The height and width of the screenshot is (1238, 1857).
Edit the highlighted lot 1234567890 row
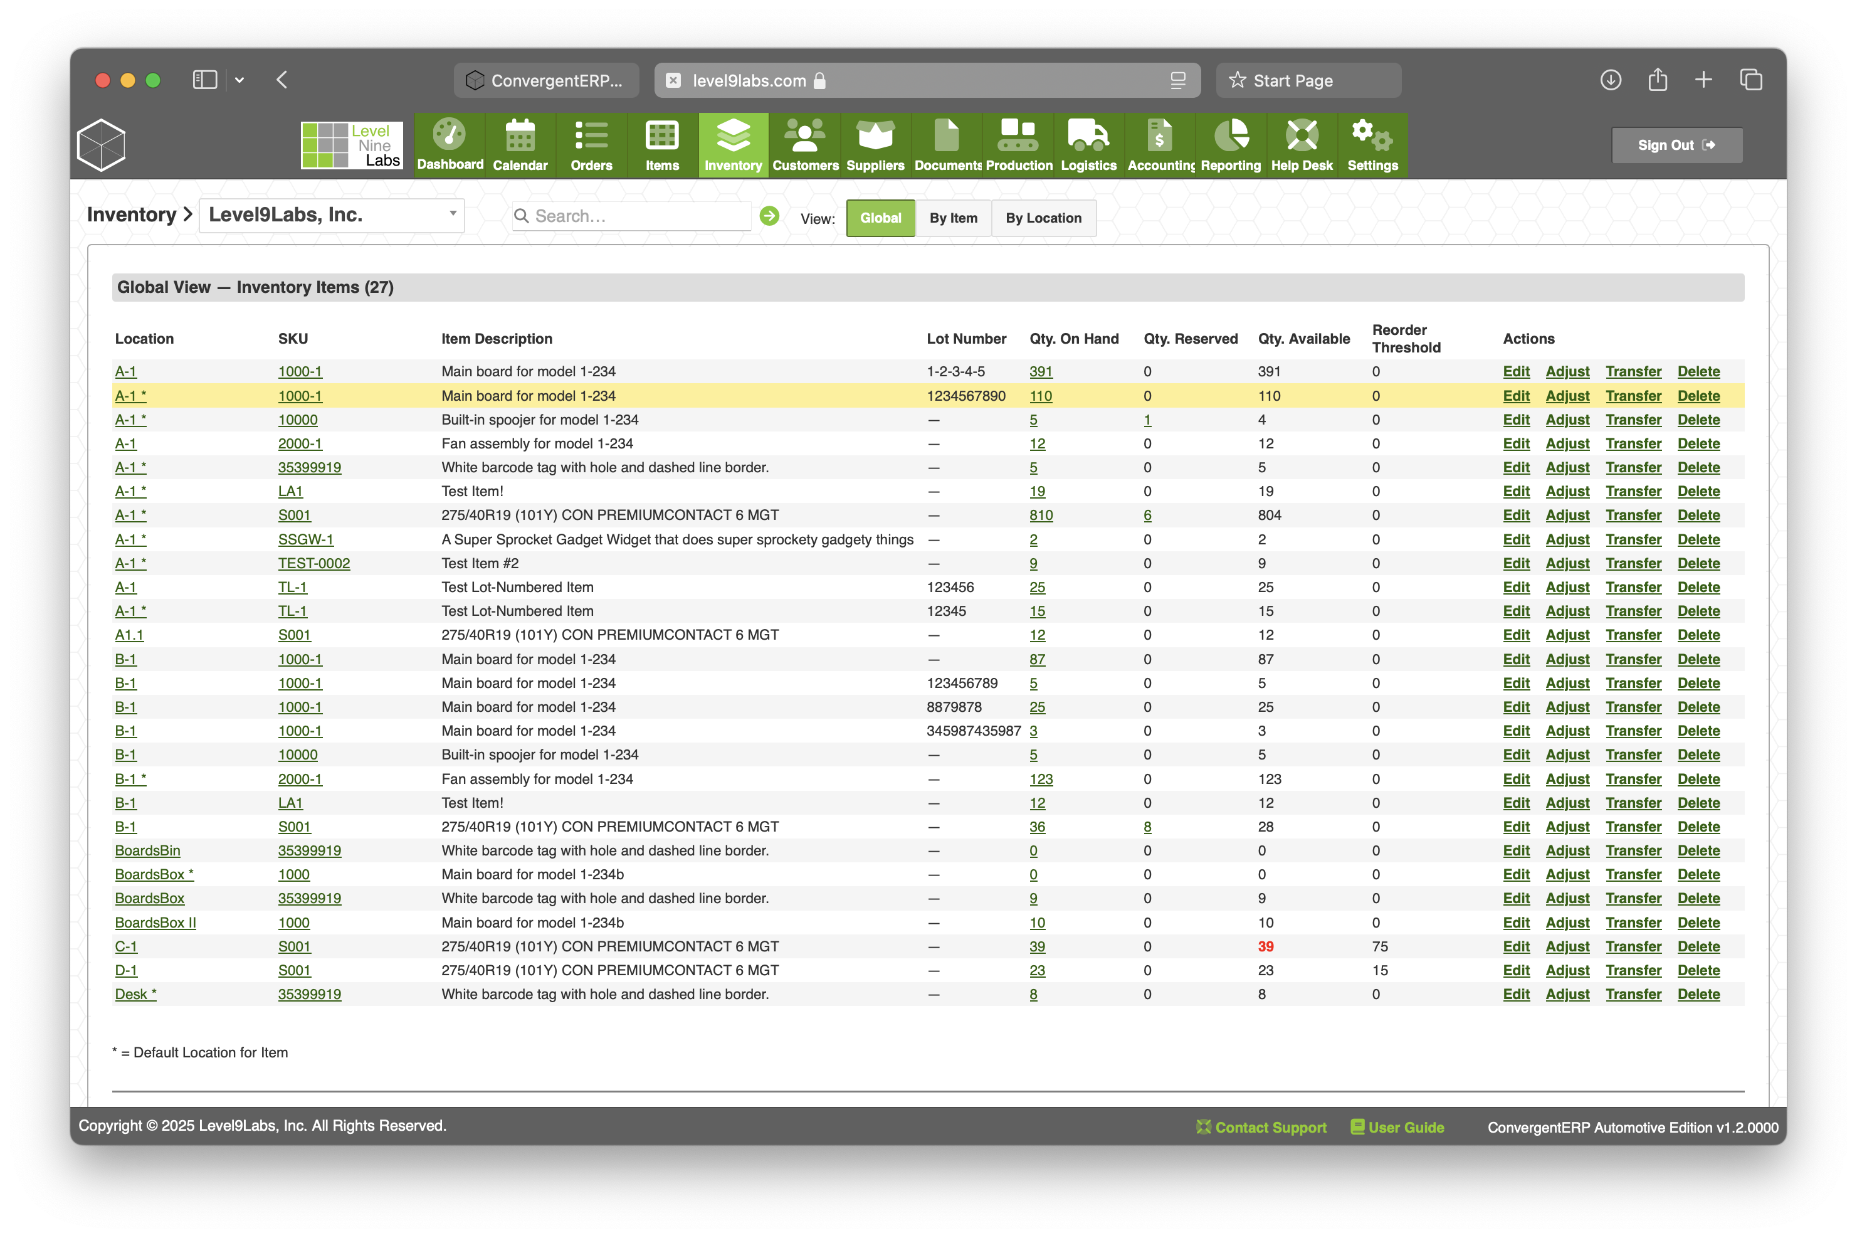(x=1515, y=396)
